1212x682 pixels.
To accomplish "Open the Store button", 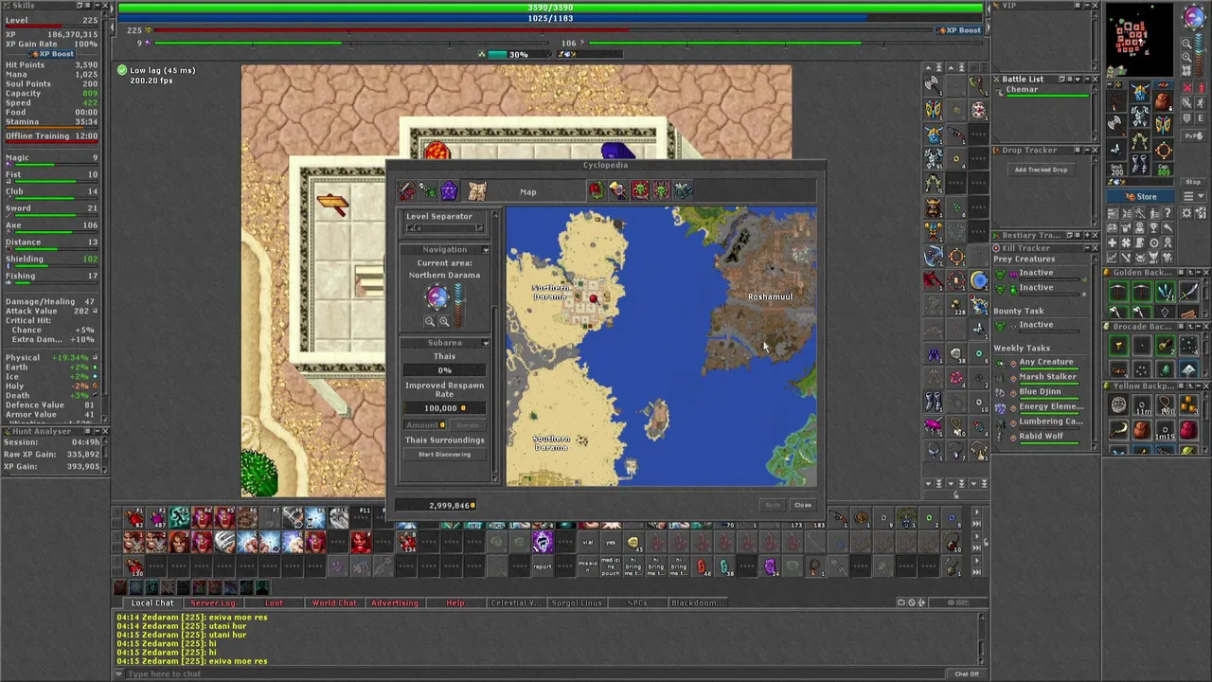I will tap(1140, 197).
